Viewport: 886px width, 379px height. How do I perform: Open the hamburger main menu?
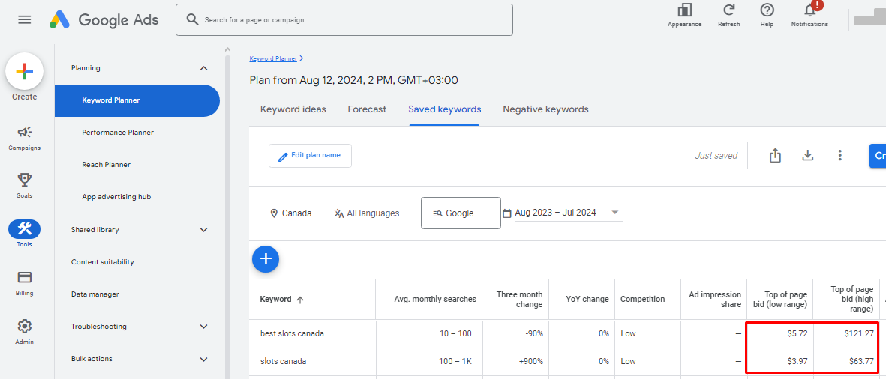coord(24,19)
